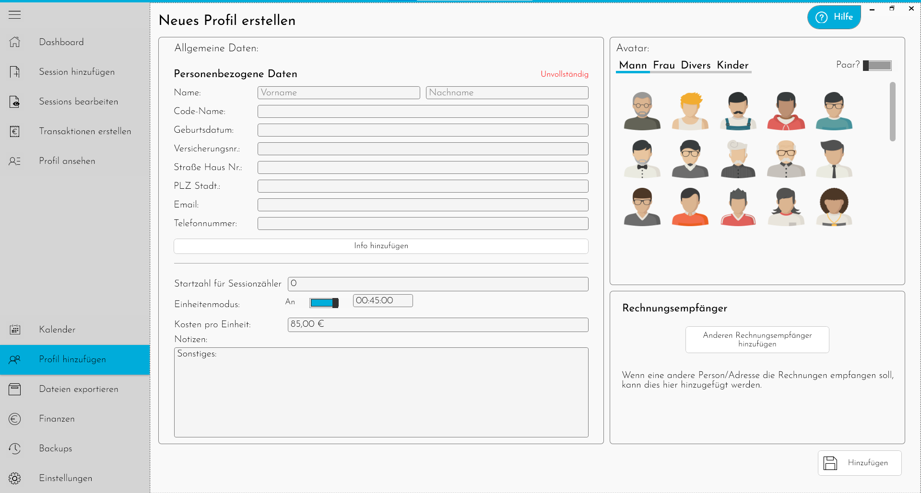This screenshot has height=493, width=921.
Task: Open Finanzen via the euro-circle icon
Action: click(x=15, y=419)
